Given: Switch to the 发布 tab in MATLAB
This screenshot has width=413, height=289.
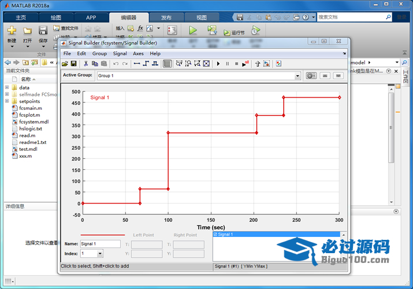Looking at the screenshot, I should pyautogui.click(x=166, y=18).
